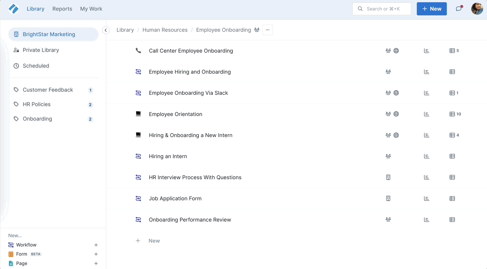Open Onboarding Performance Review item title
This screenshot has height=269, width=487.
[190, 220]
